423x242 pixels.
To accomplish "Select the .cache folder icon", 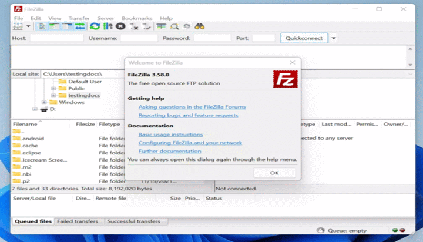I will point(16,146).
